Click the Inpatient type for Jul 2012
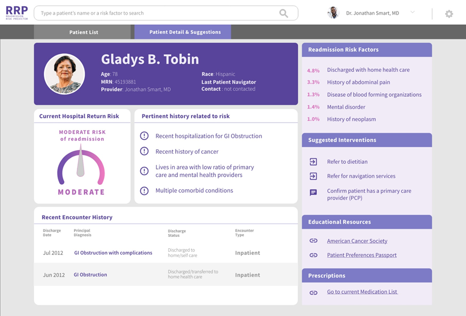 (x=247, y=253)
